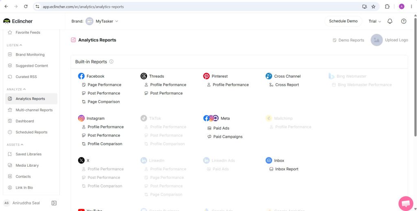417x211 pixels.
Task: Click the browser profile avatar
Action: pyautogui.click(x=402, y=7)
